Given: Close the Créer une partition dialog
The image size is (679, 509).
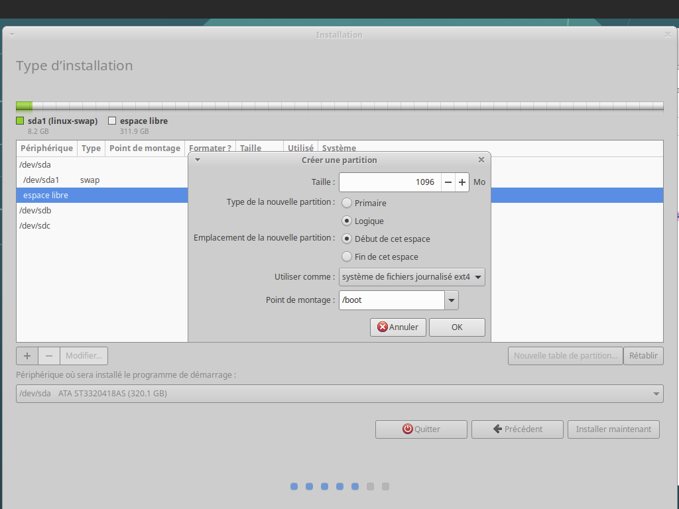Looking at the screenshot, I should click(x=481, y=160).
